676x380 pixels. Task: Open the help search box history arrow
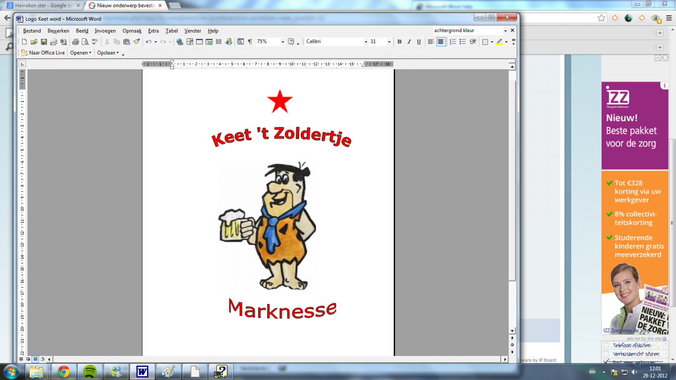pyautogui.click(x=505, y=30)
